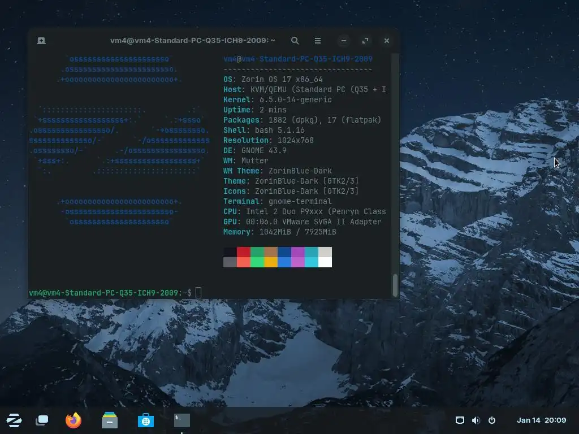579x434 pixels.
Task: Click the red color block
Action: point(243,251)
